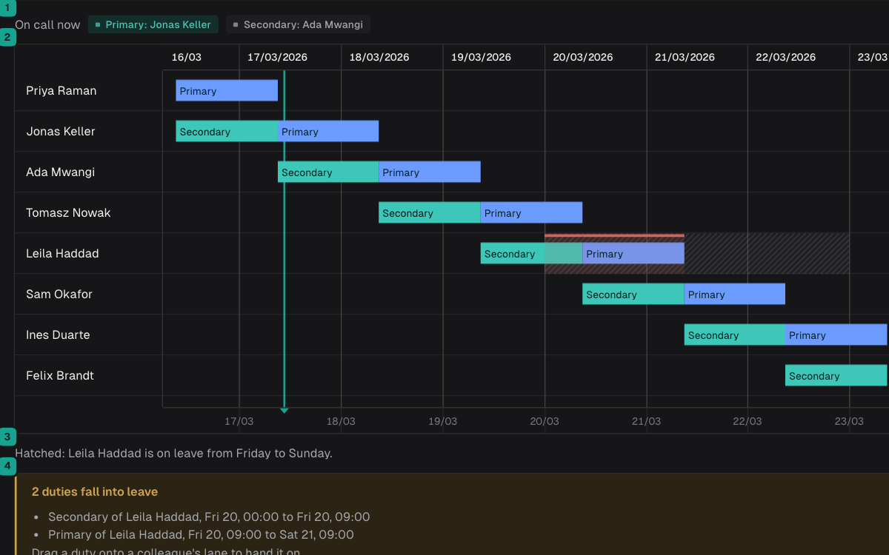
Task: Select Leila Haddad's Secondary duty bar
Action: (531, 253)
